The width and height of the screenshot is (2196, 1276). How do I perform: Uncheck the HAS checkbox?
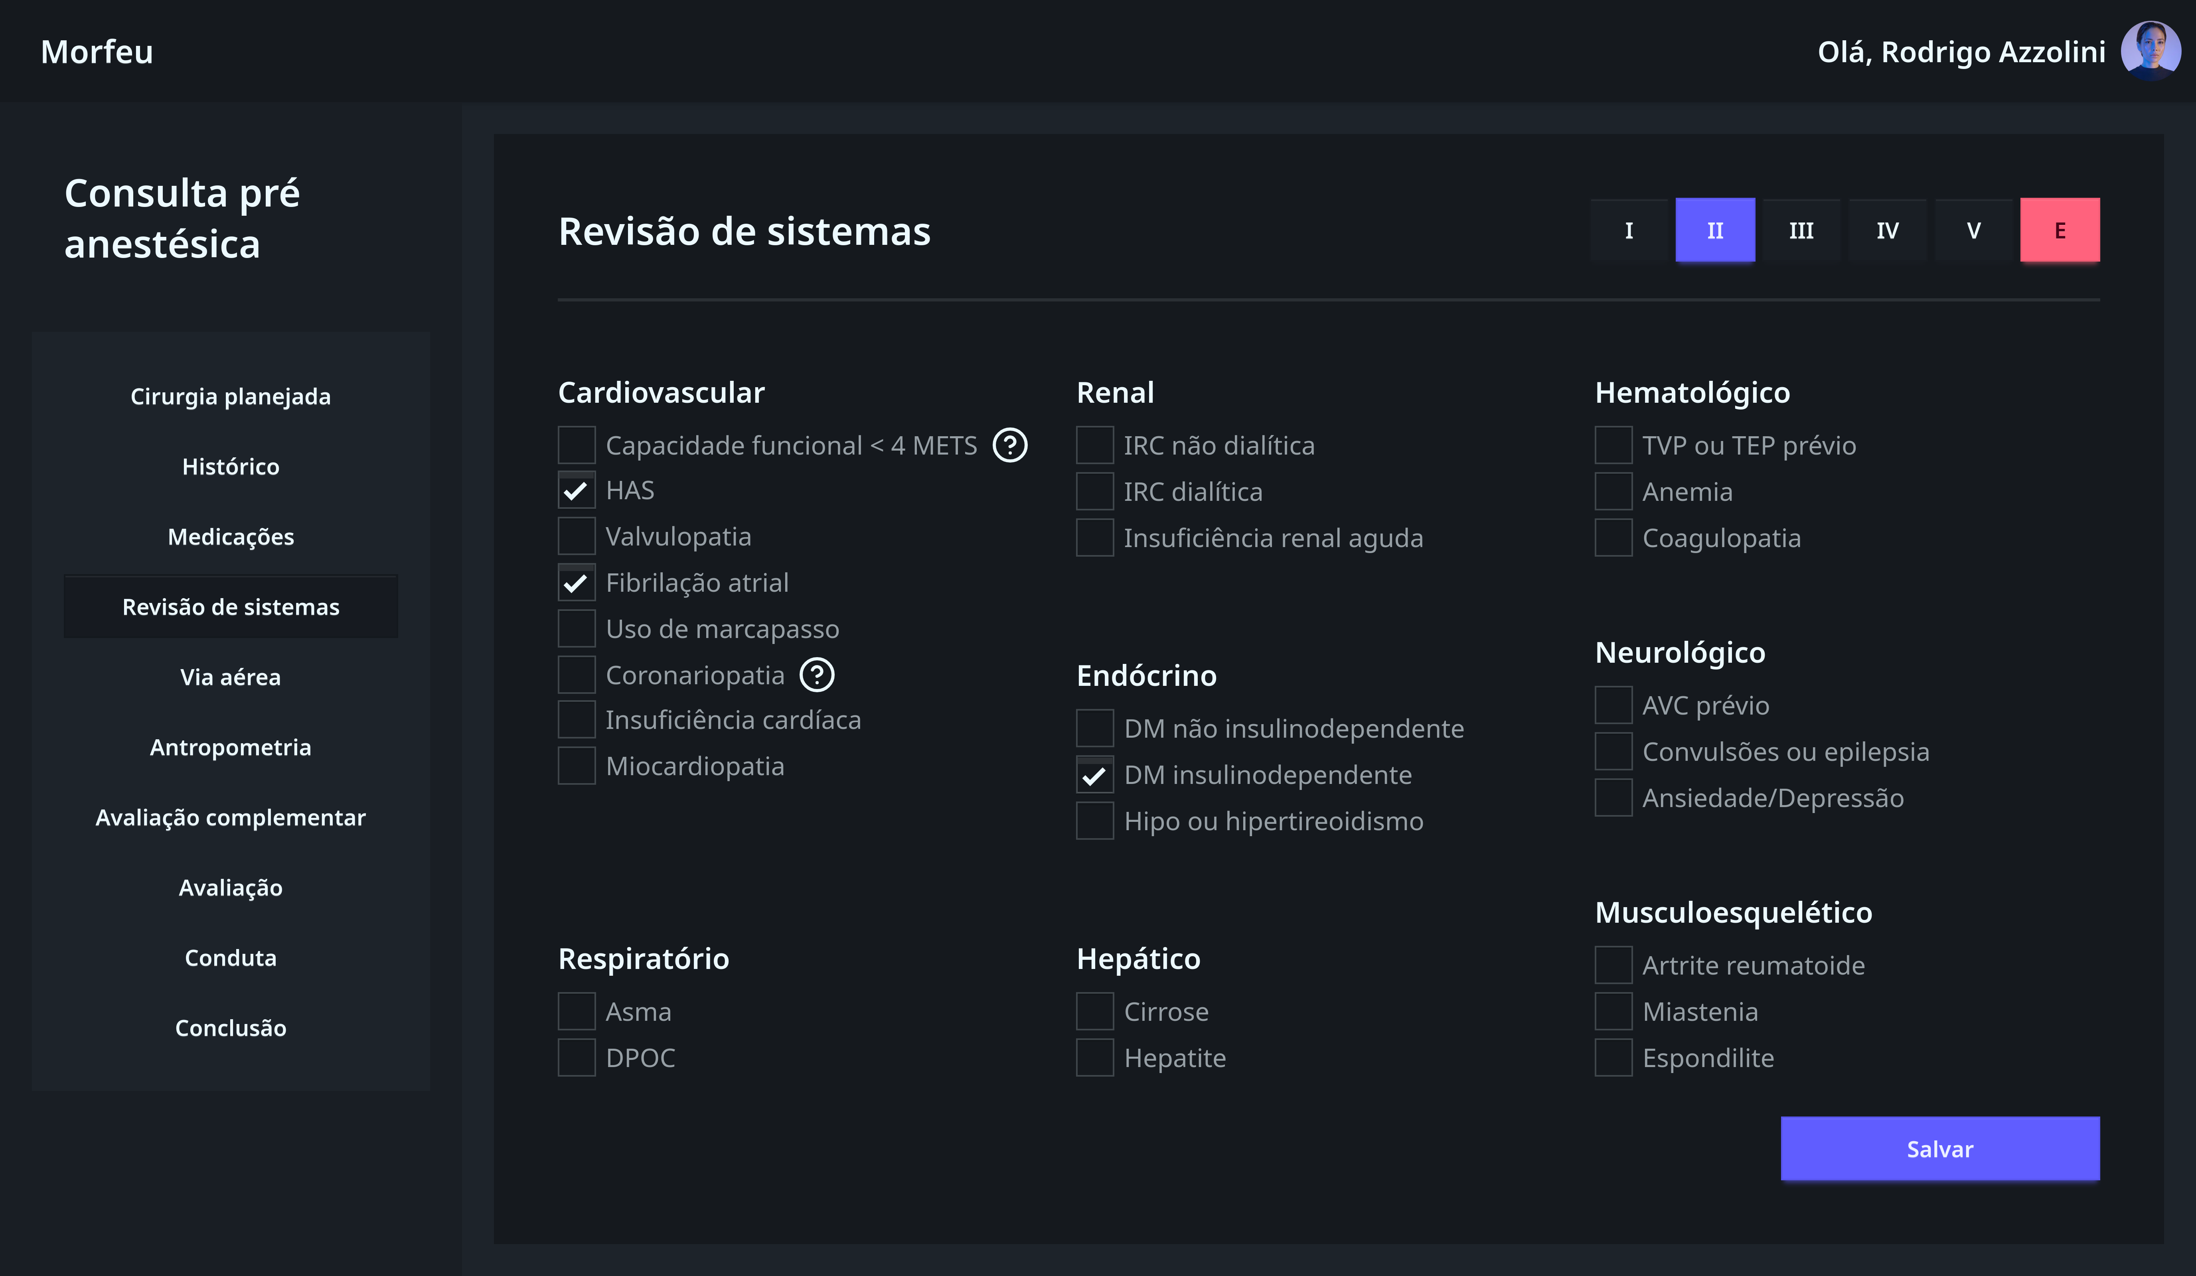576,490
